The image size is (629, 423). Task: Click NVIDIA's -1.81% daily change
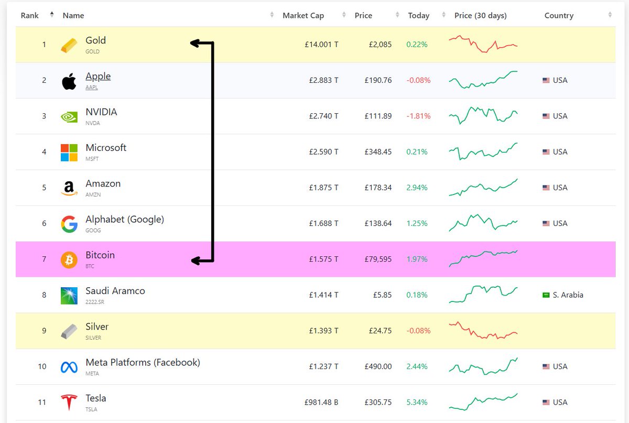pyautogui.click(x=418, y=116)
